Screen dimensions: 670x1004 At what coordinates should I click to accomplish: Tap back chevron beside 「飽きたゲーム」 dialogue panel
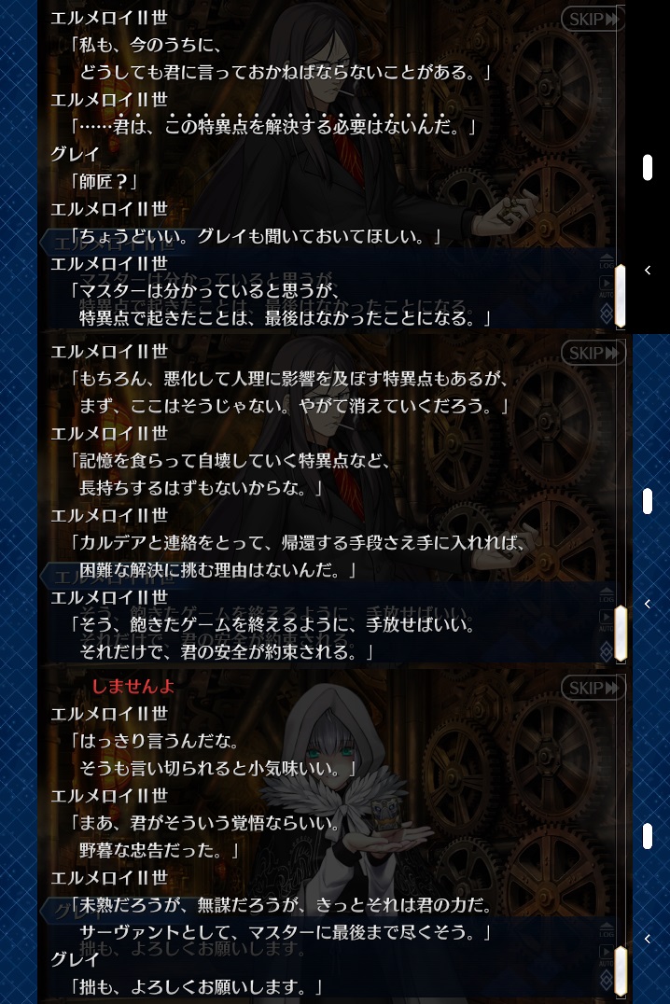(648, 604)
